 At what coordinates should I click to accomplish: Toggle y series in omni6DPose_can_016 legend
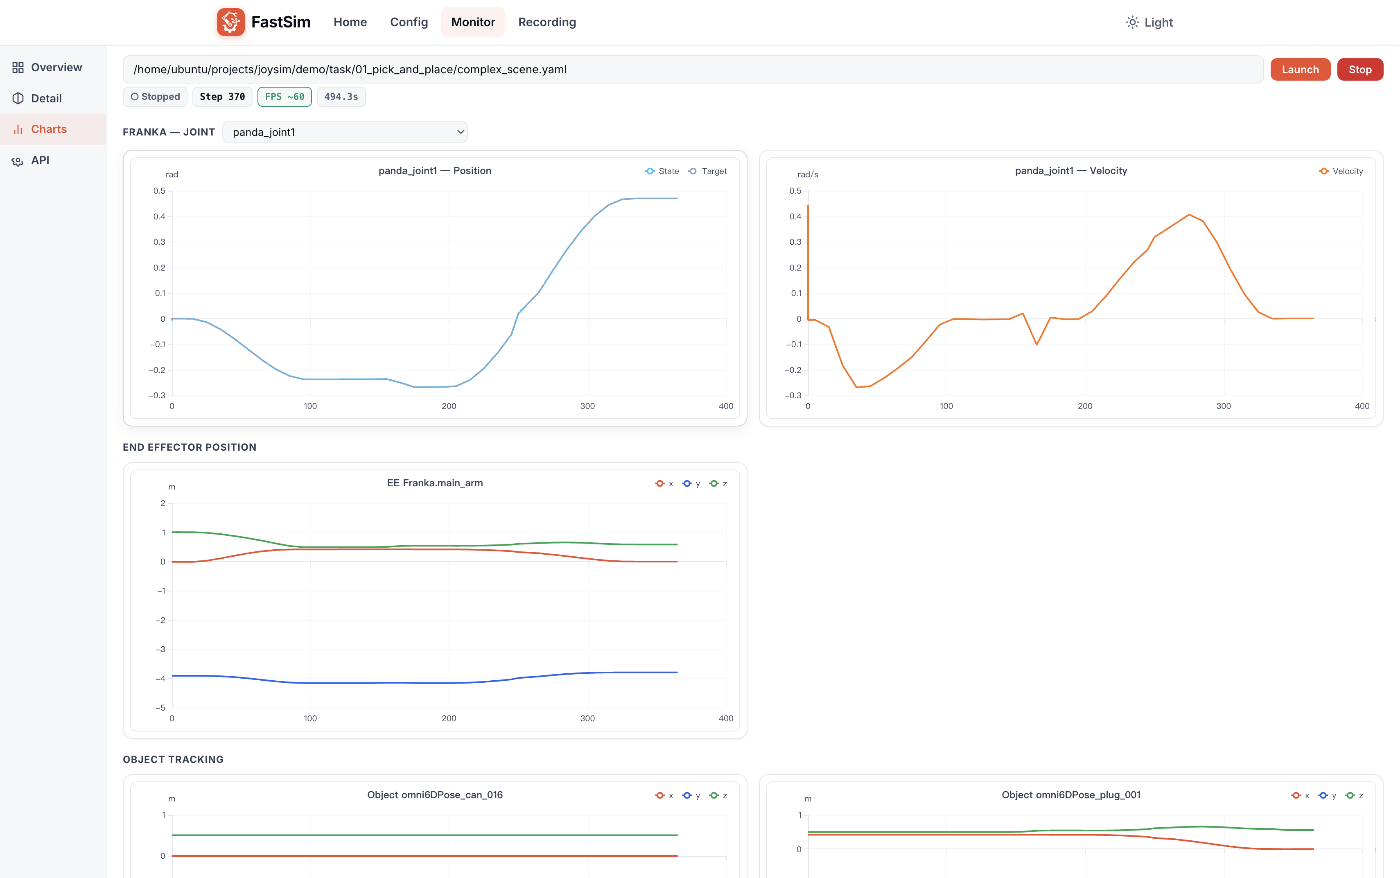691,796
